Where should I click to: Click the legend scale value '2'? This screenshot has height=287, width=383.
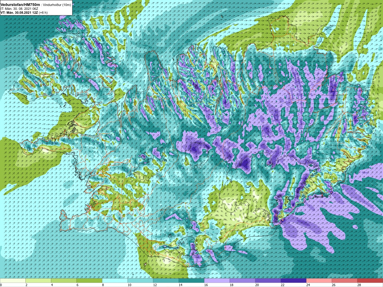tap(26, 285)
